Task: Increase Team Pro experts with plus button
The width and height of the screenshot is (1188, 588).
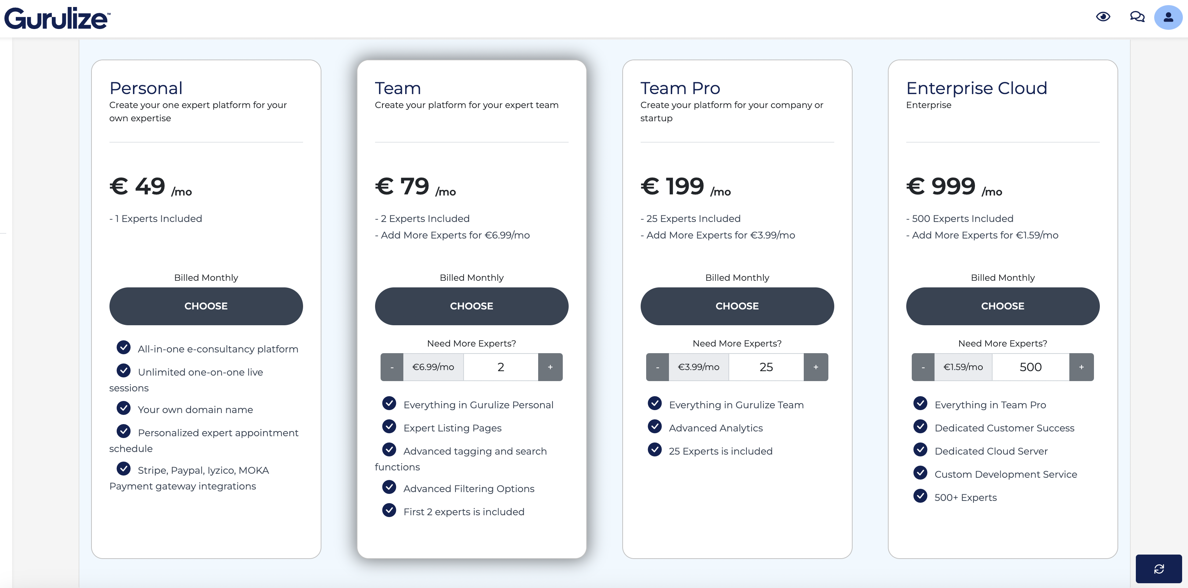Action: click(816, 367)
